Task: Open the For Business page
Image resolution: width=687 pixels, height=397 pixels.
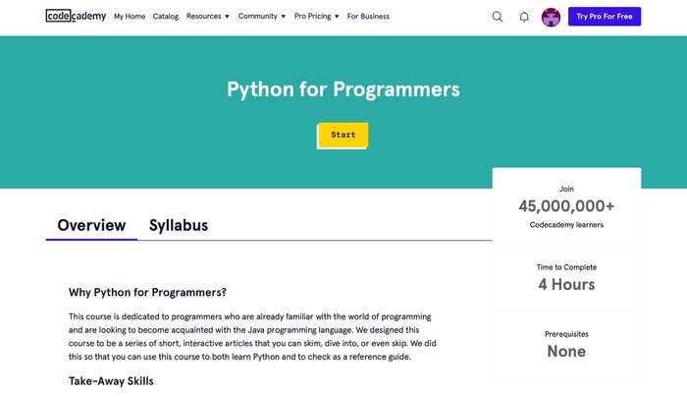Action: [x=368, y=17]
